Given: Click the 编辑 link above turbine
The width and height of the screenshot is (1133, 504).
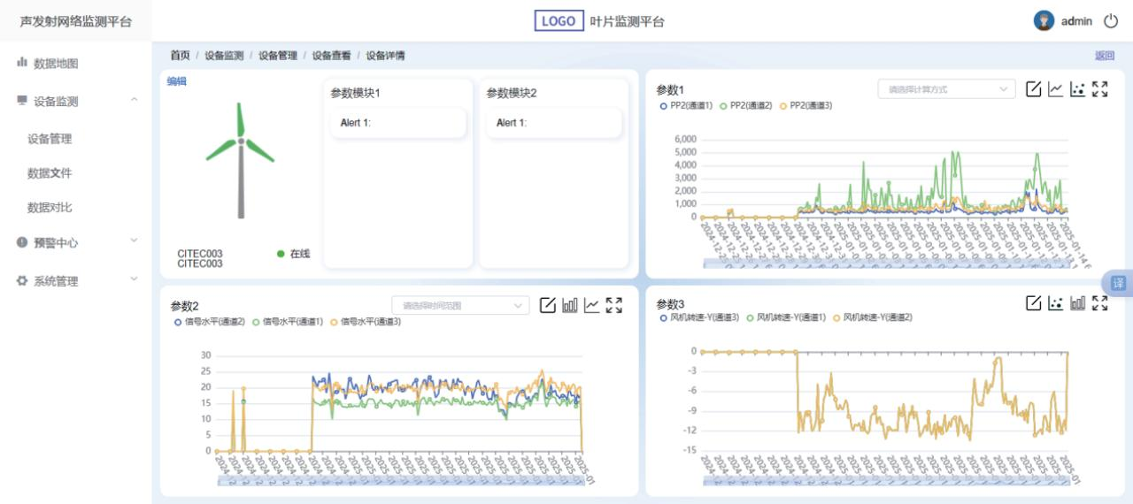Looking at the screenshot, I should [x=177, y=81].
